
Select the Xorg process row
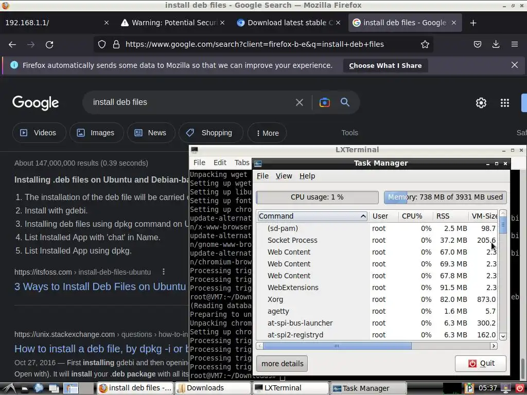tap(377, 299)
